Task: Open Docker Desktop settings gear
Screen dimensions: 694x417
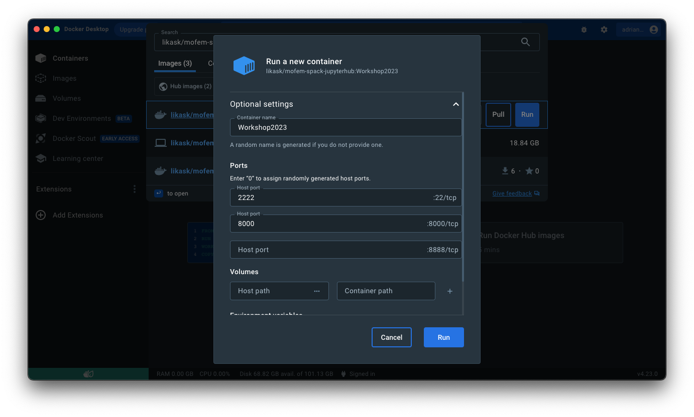Action: [604, 30]
